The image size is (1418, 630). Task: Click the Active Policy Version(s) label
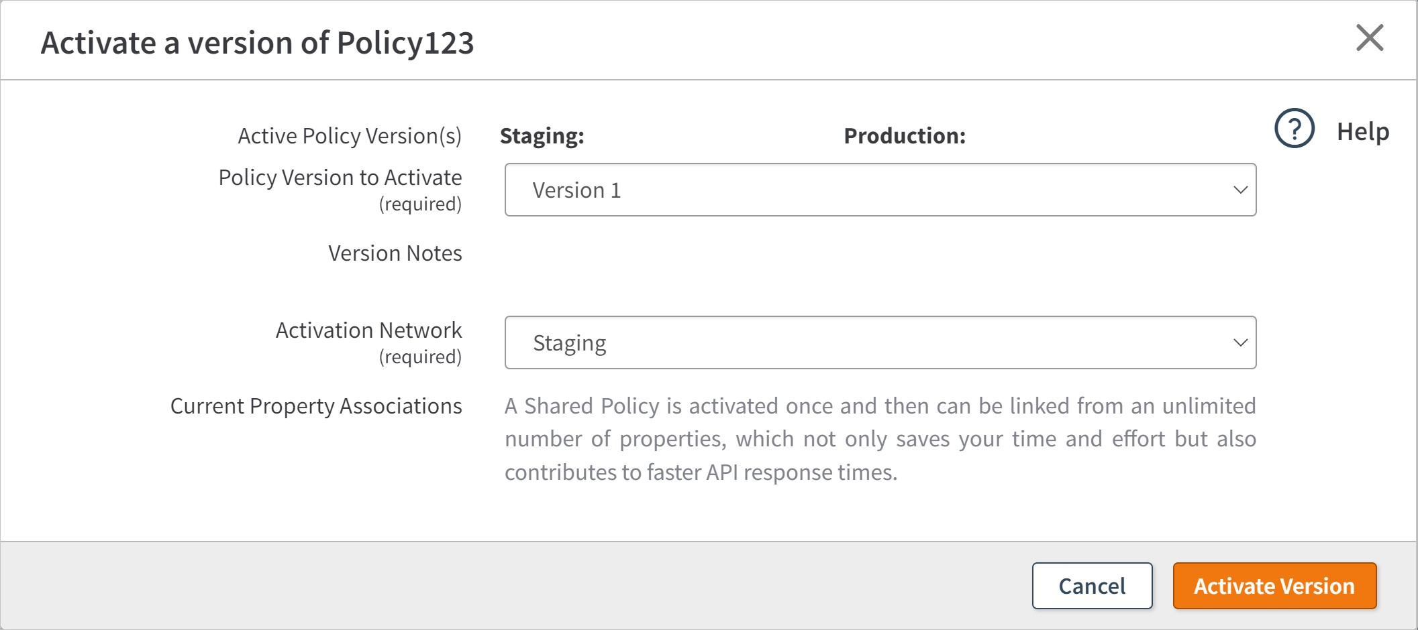coord(350,136)
